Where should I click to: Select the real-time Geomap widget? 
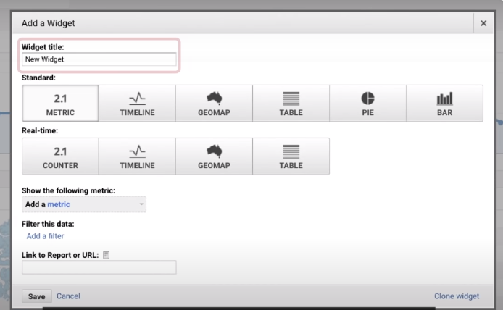pyautogui.click(x=214, y=156)
